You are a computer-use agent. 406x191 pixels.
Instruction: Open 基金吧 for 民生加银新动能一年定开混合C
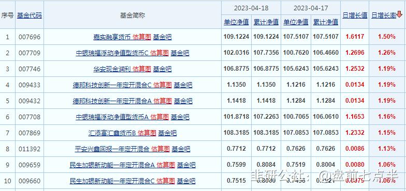pos(186,181)
